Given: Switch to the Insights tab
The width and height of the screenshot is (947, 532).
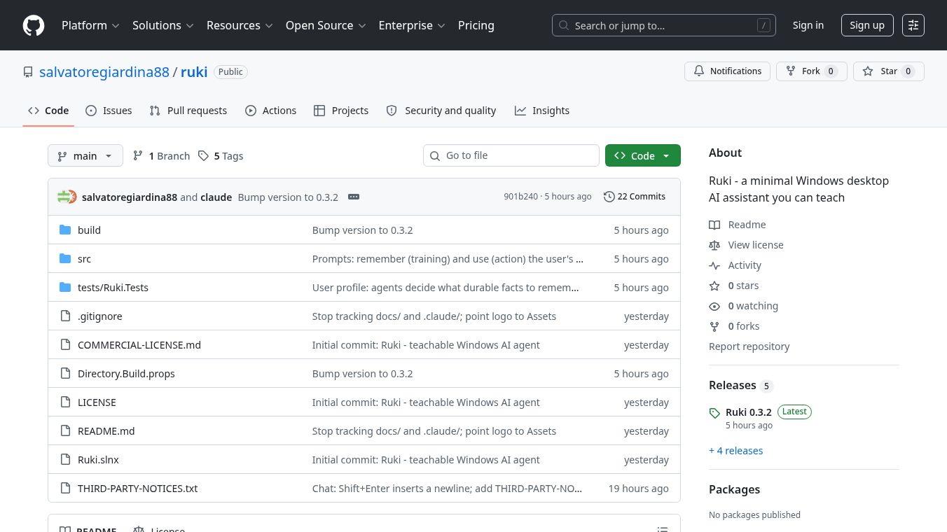Looking at the screenshot, I should [x=542, y=111].
